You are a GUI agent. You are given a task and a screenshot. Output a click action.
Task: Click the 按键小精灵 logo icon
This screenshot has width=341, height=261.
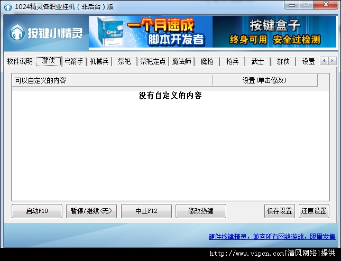(x=20, y=33)
